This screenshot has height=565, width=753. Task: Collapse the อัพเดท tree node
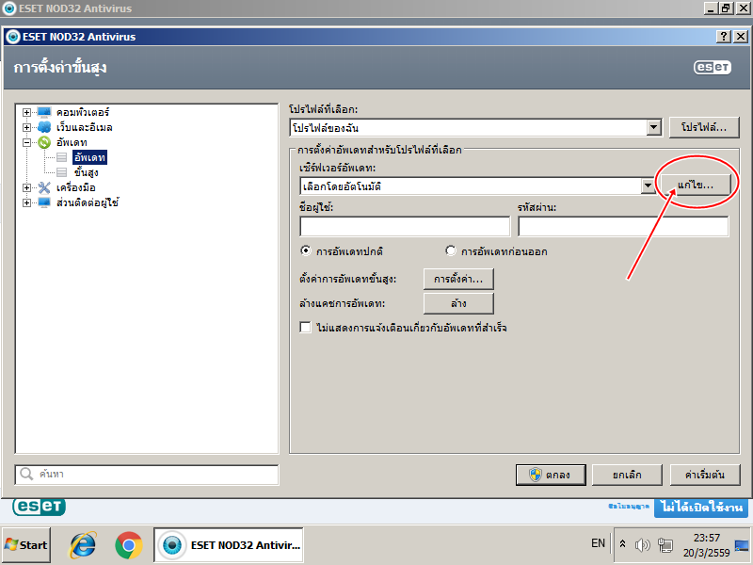pos(27,142)
